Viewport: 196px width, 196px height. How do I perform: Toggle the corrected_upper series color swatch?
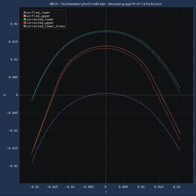click(x=25, y=23)
